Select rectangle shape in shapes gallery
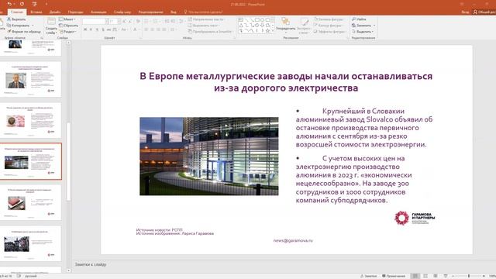 click(x=257, y=19)
